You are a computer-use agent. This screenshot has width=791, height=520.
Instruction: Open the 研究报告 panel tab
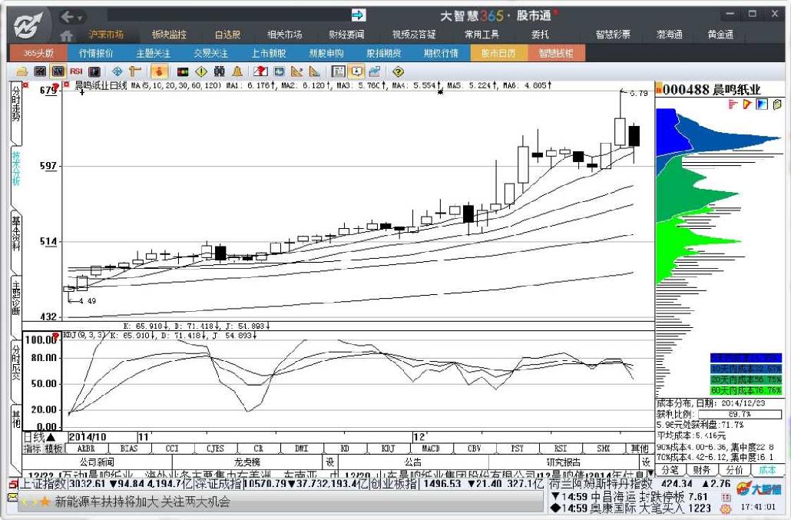click(x=564, y=462)
